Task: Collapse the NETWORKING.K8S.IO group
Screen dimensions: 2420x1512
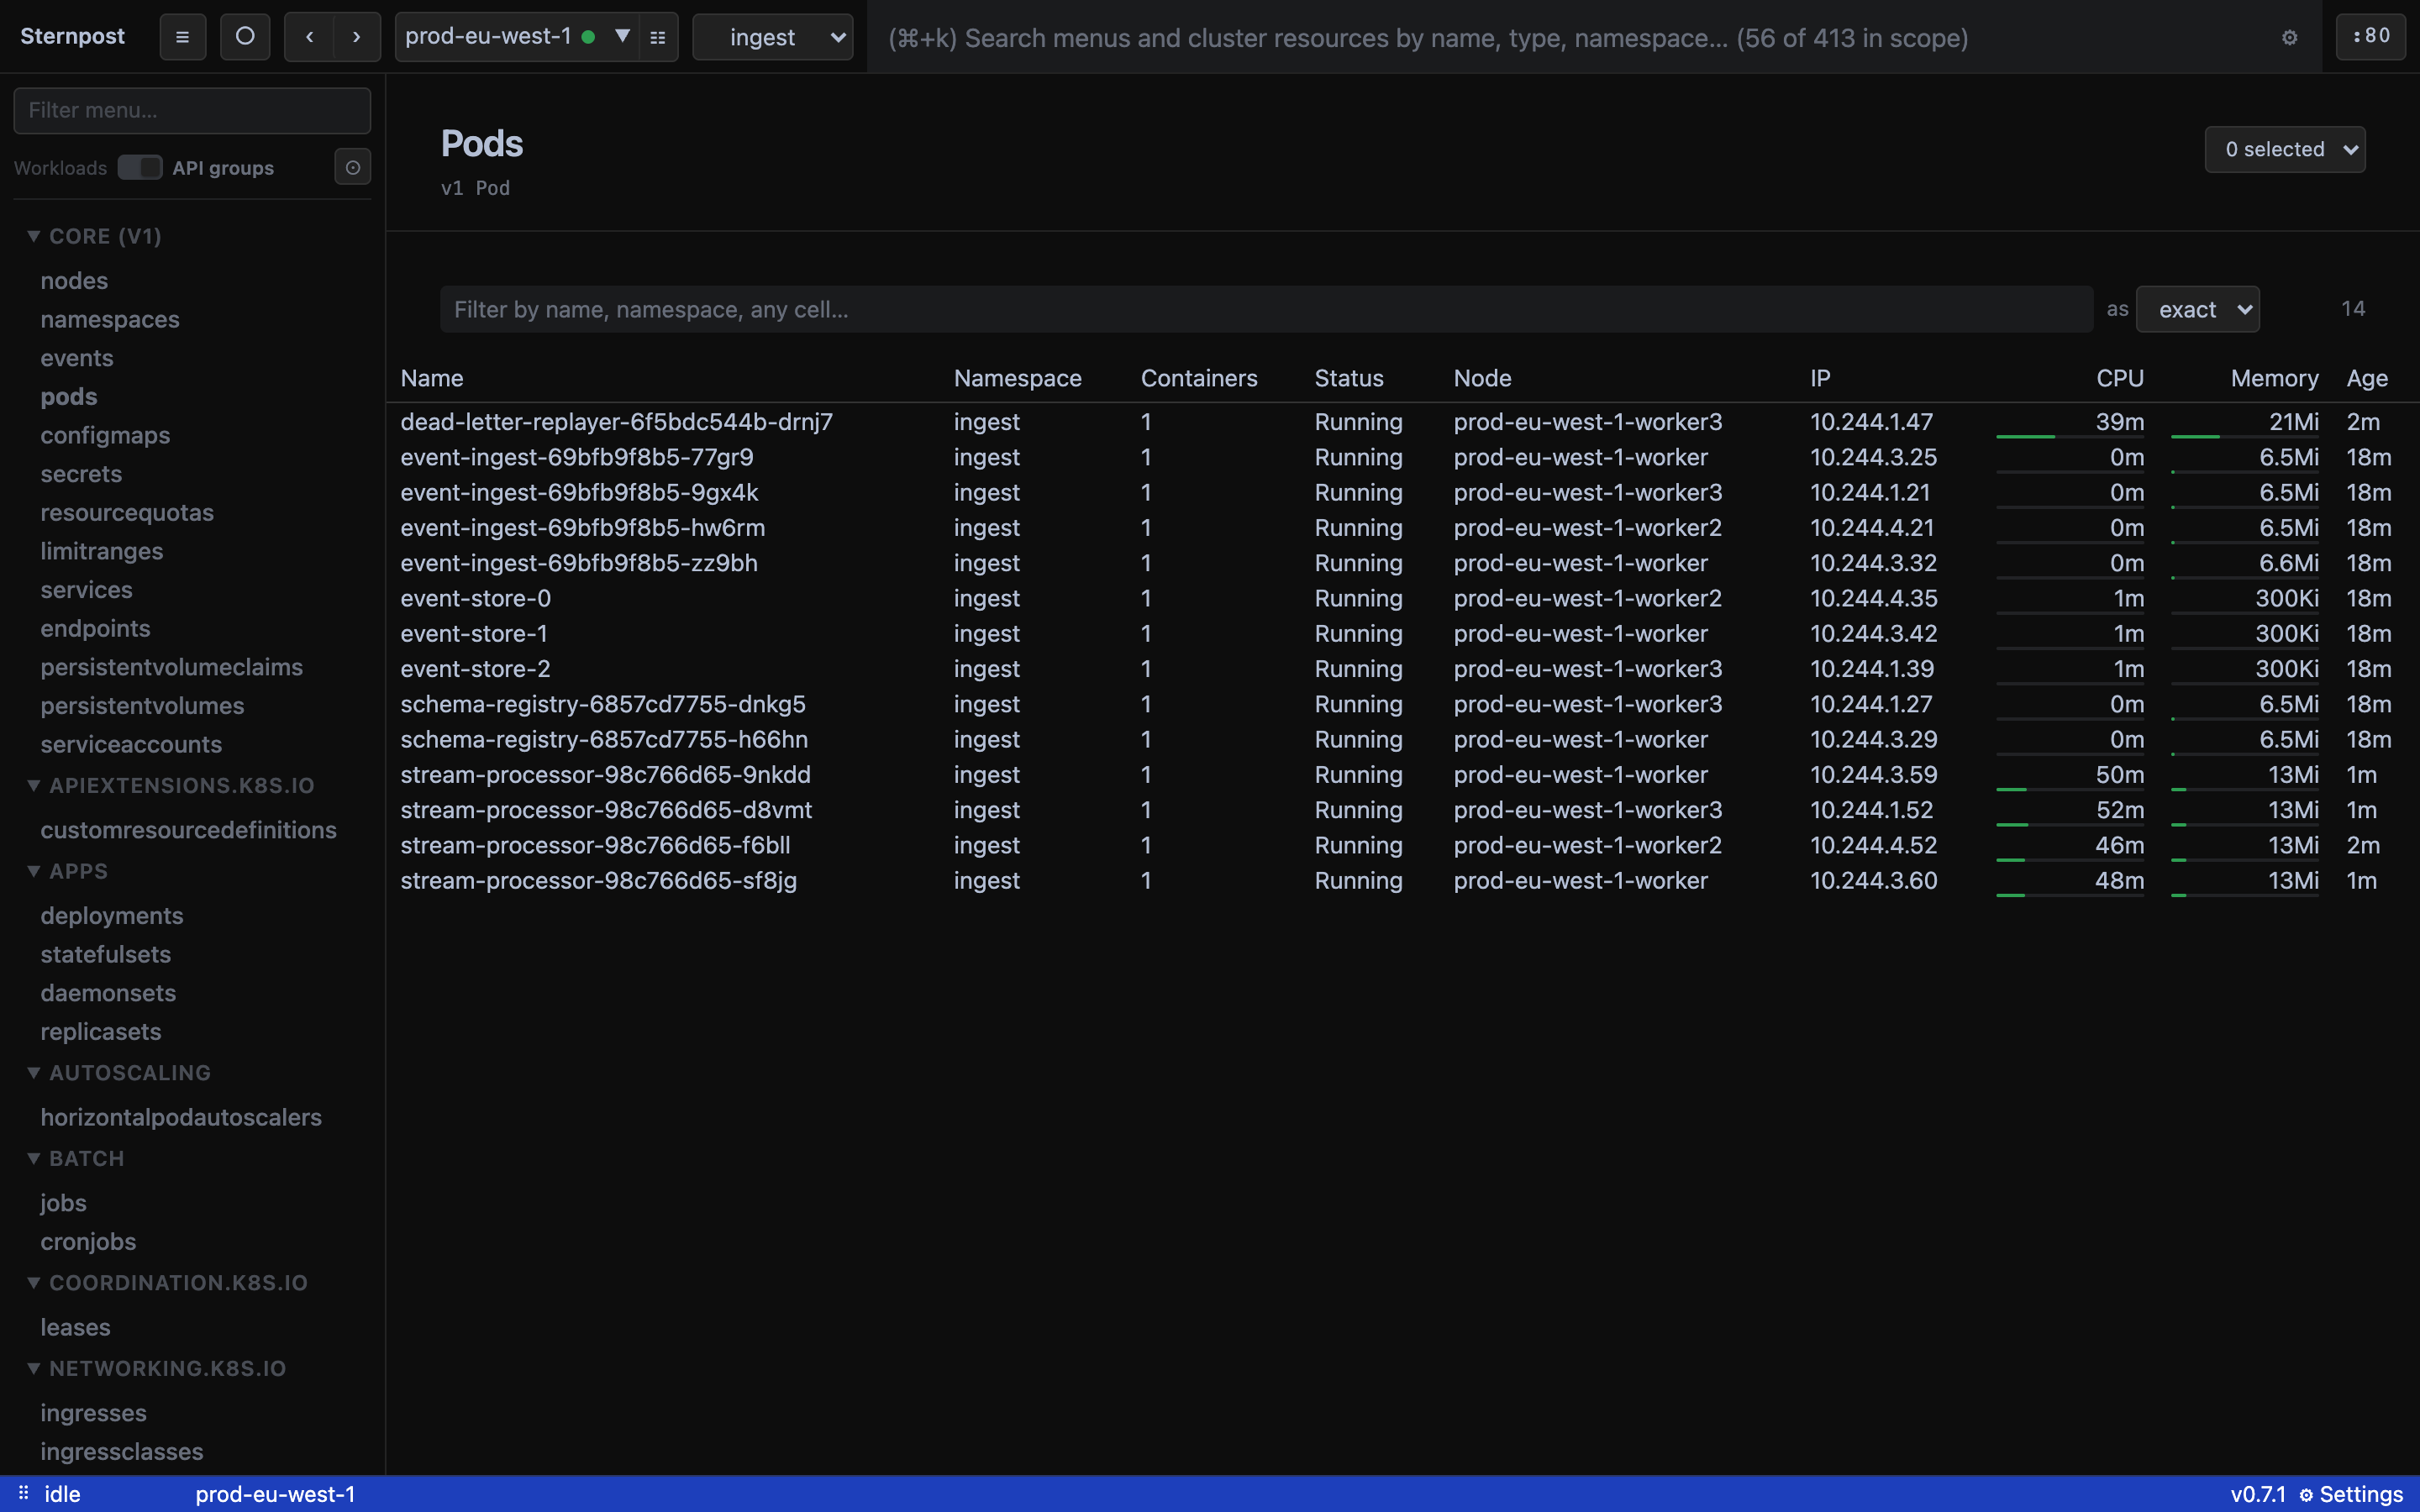Action: click(x=157, y=1368)
